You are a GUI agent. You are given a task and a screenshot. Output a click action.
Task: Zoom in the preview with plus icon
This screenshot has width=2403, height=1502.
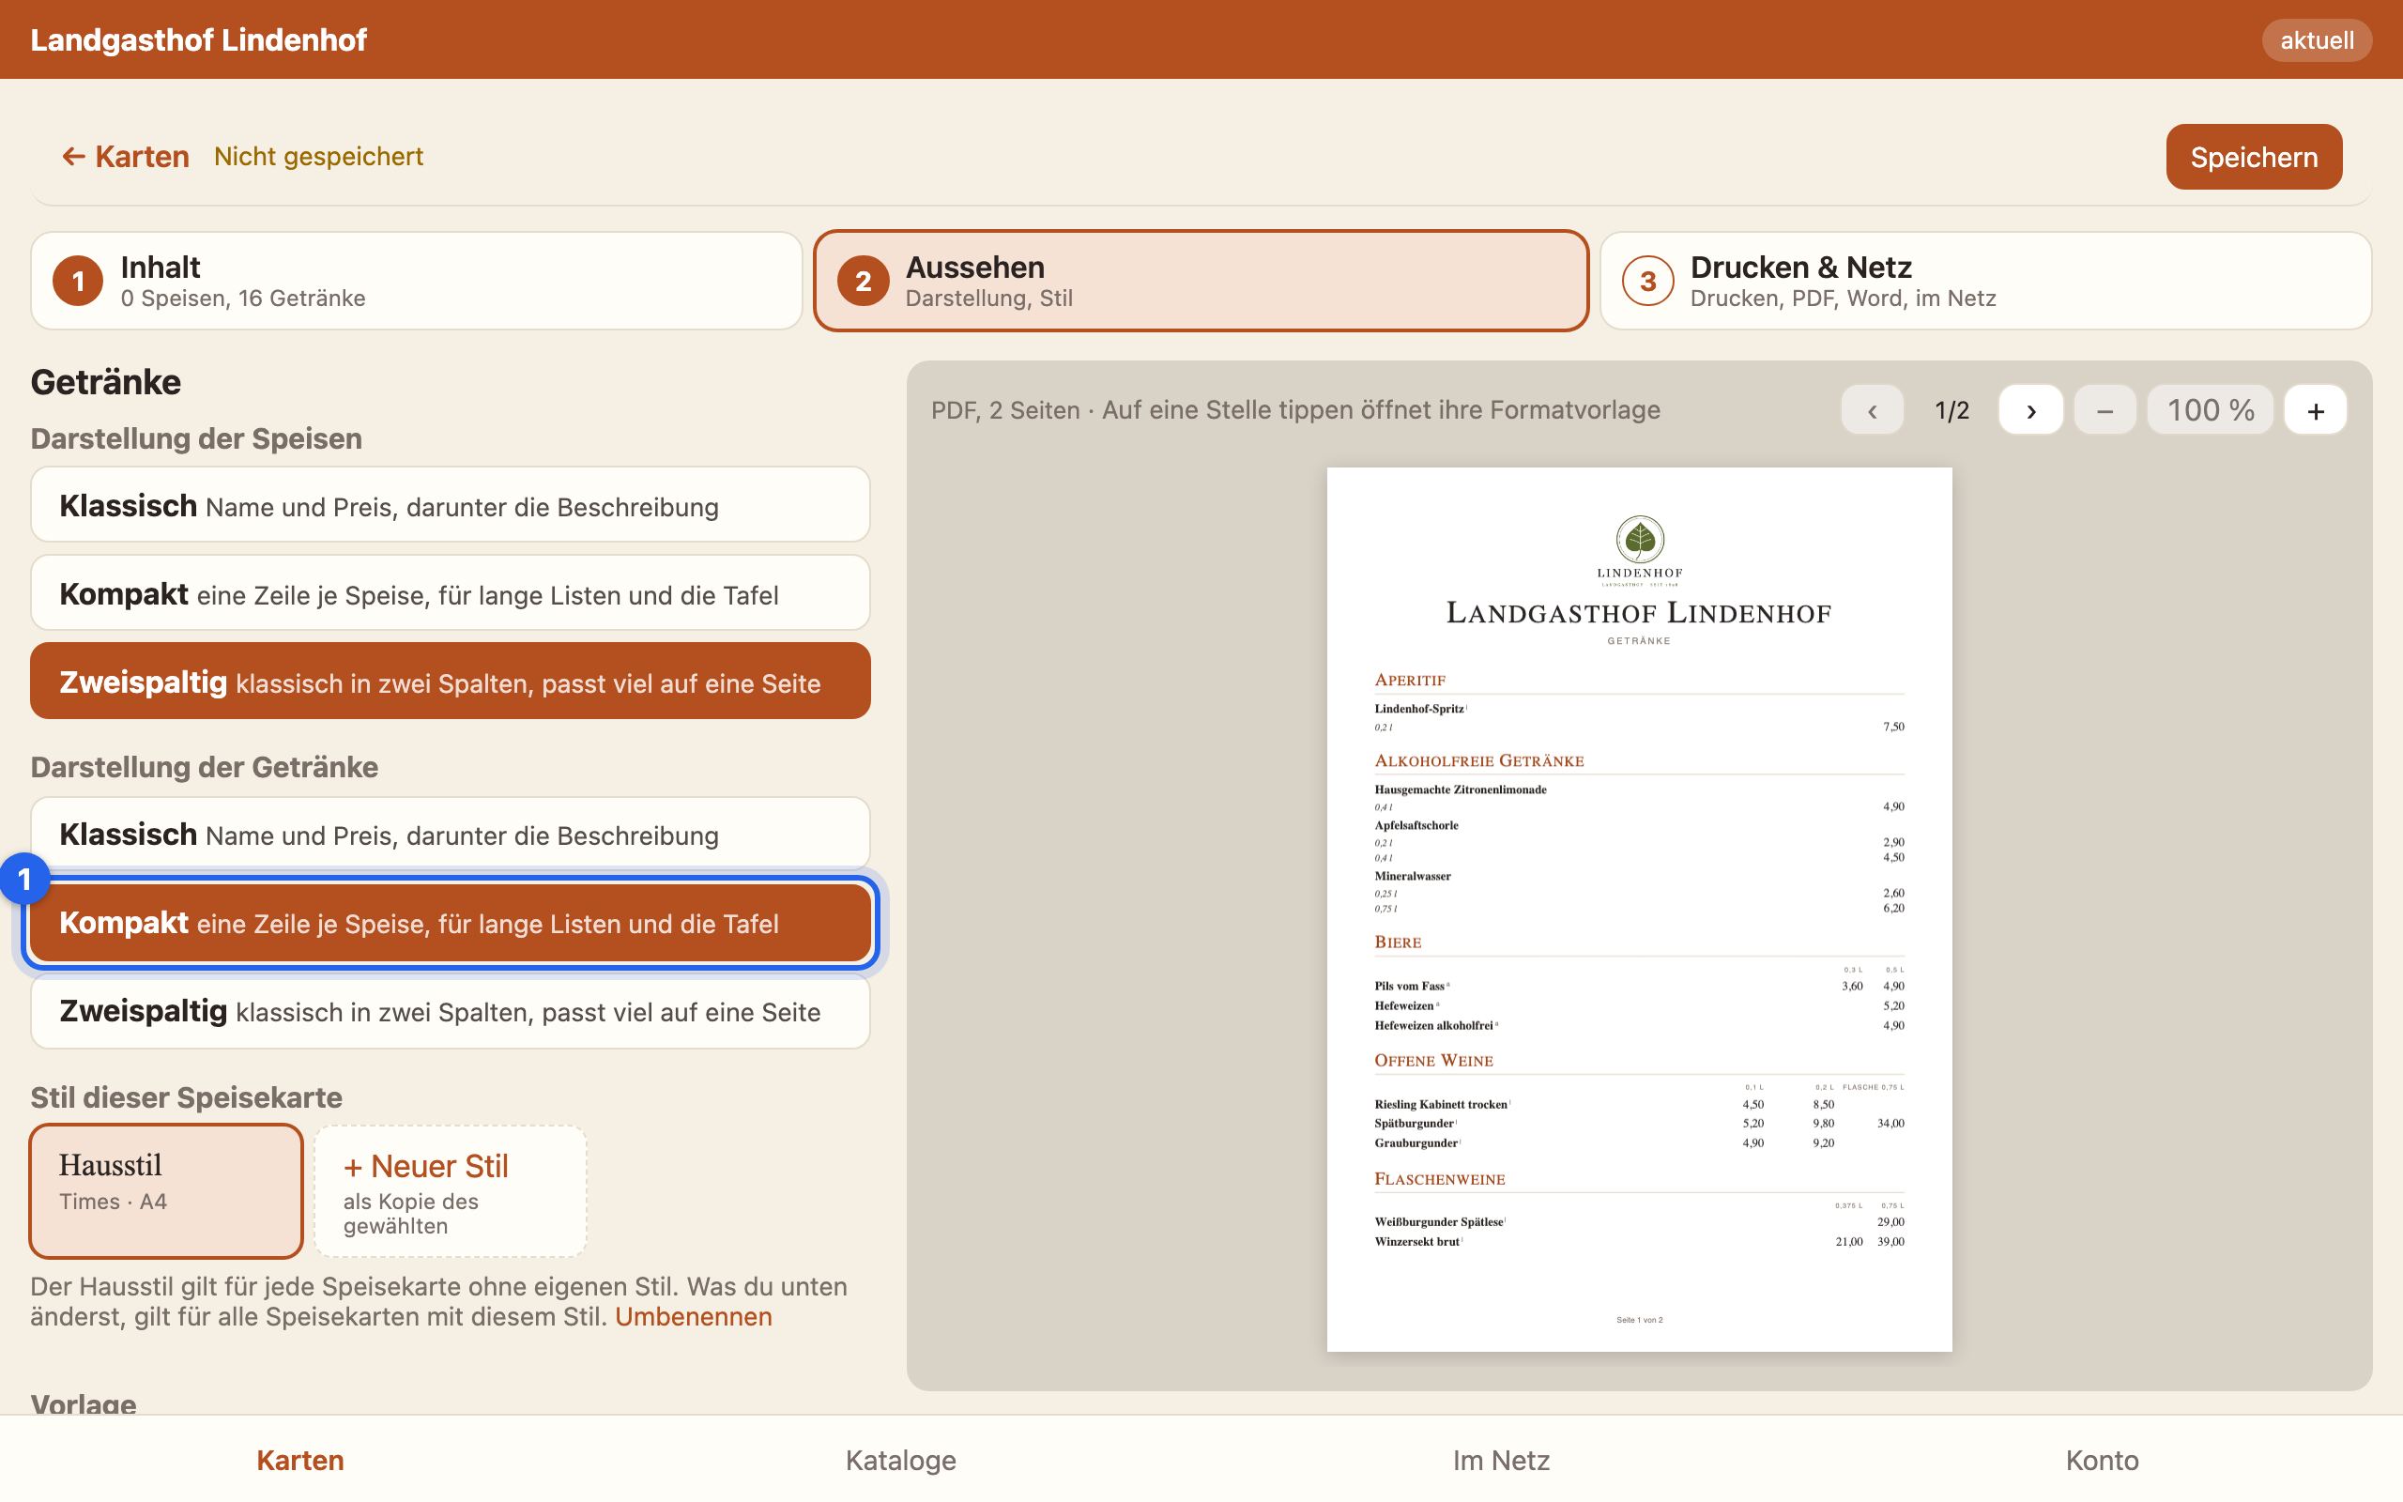(x=2315, y=410)
